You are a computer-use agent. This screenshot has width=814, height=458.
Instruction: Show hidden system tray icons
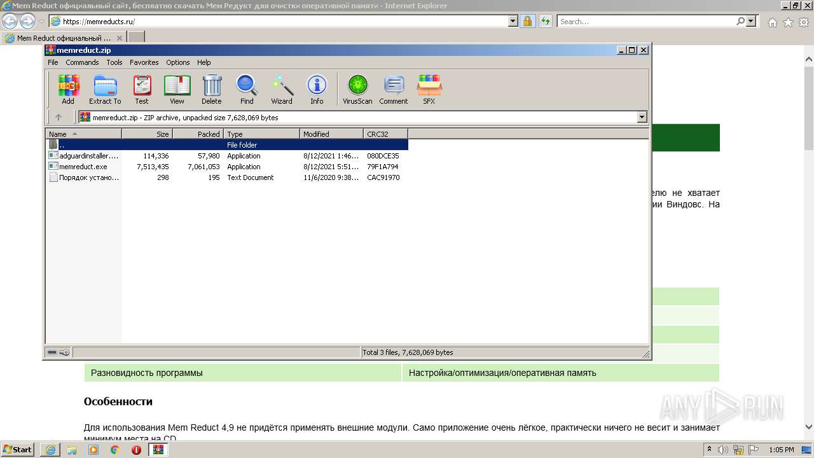tap(709, 450)
